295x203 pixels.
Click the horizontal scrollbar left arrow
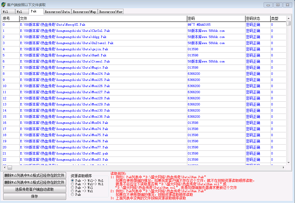click(4, 168)
